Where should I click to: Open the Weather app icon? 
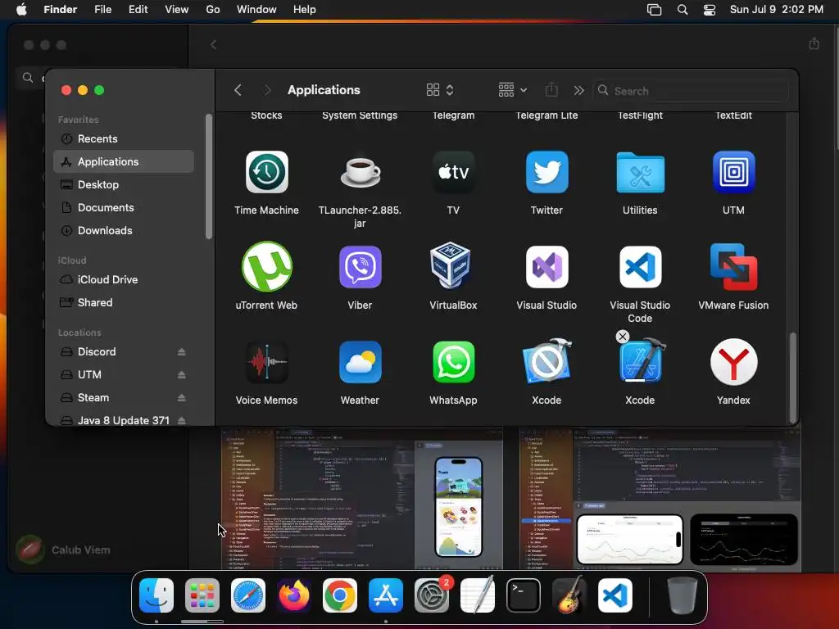pyautogui.click(x=360, y=361)
